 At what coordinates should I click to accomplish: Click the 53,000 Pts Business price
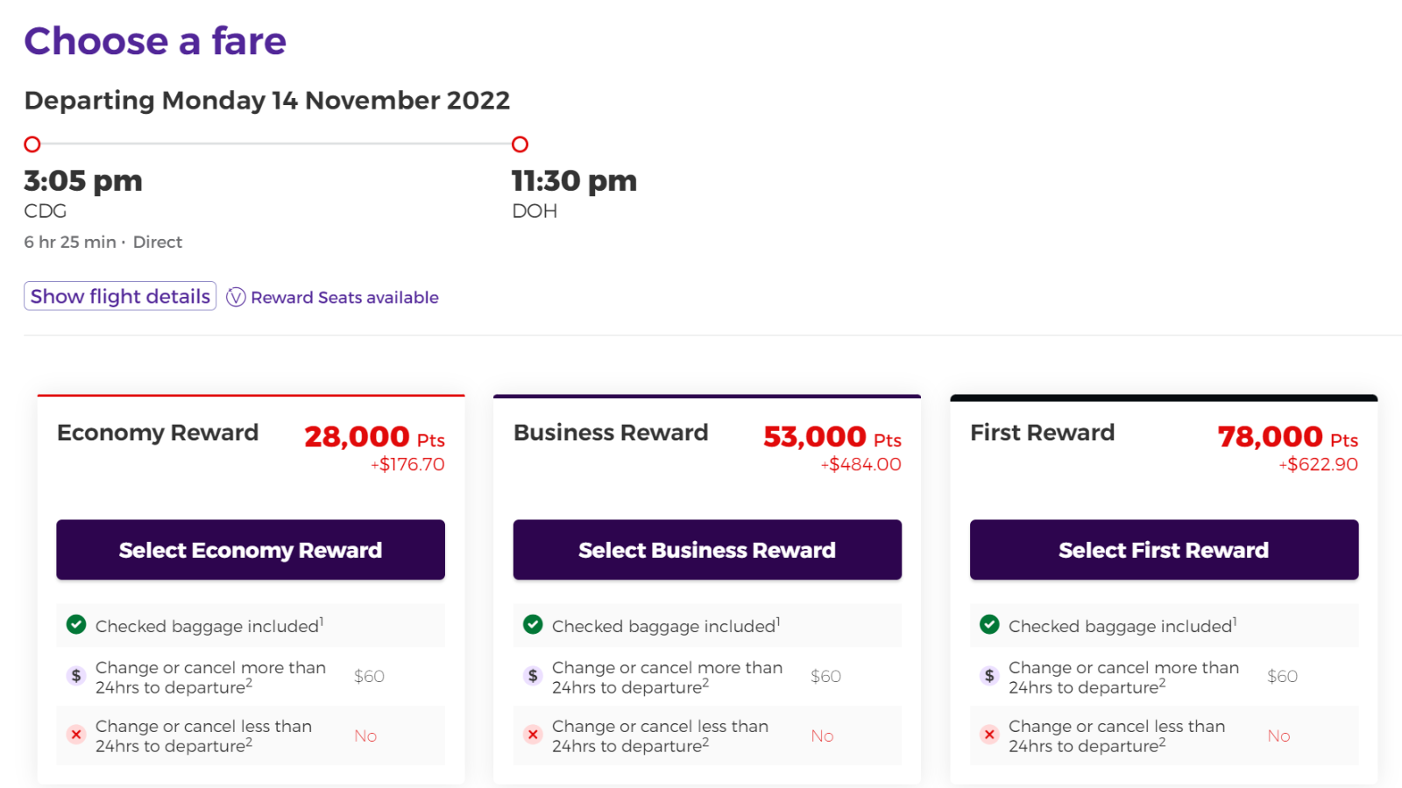832,437
